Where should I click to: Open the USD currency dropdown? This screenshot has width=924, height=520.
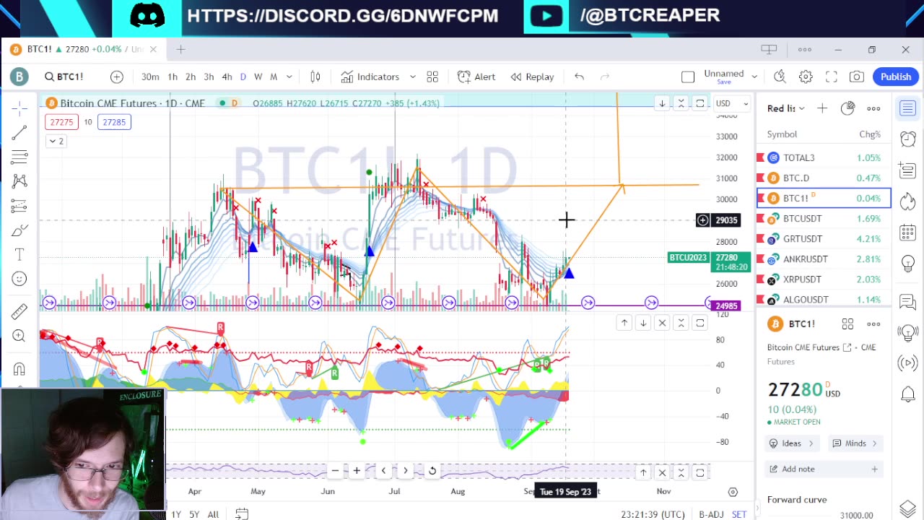coord(731,103)
